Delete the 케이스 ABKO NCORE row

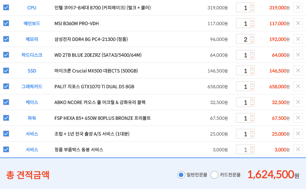coord(298,102)
